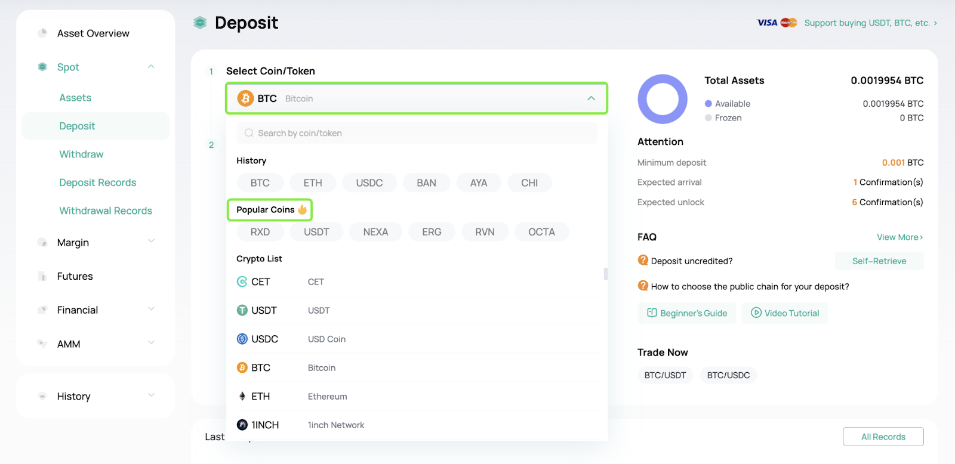Click question icon beside public chain FAQ

click(643, 286)
